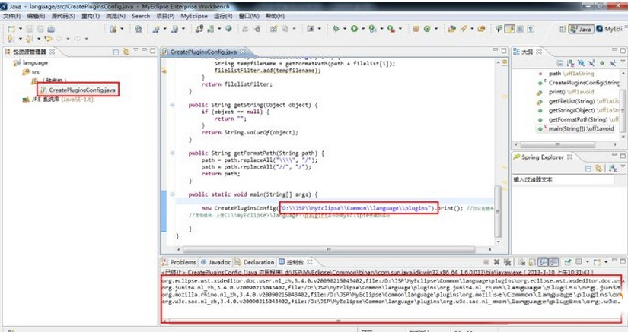Click the editor vertical scrollbar
The image size is (628, 332).
click(x=499, y=212)
